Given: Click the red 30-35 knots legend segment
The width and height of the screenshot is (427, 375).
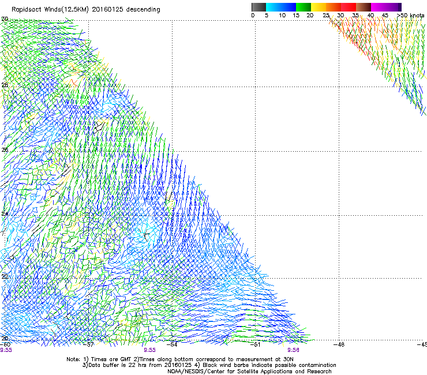Looking at the screenshot, I should [349, 7].
